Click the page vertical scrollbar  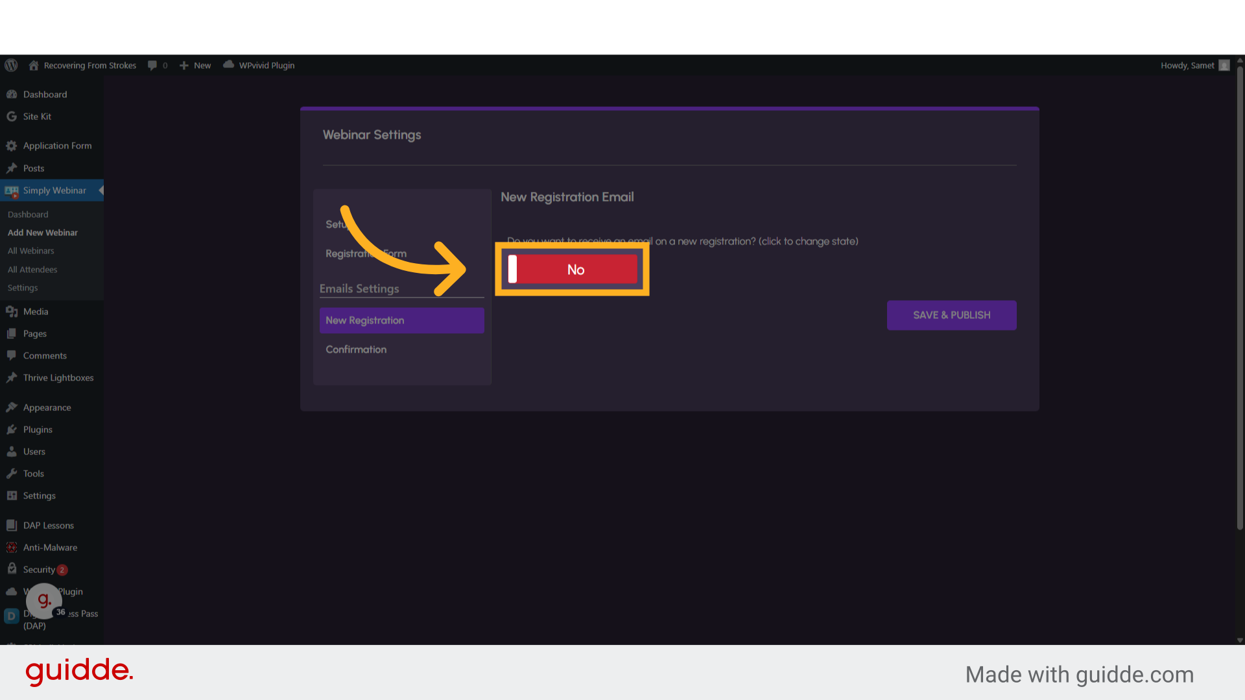pyautogui.click(x=1240, y=298)
